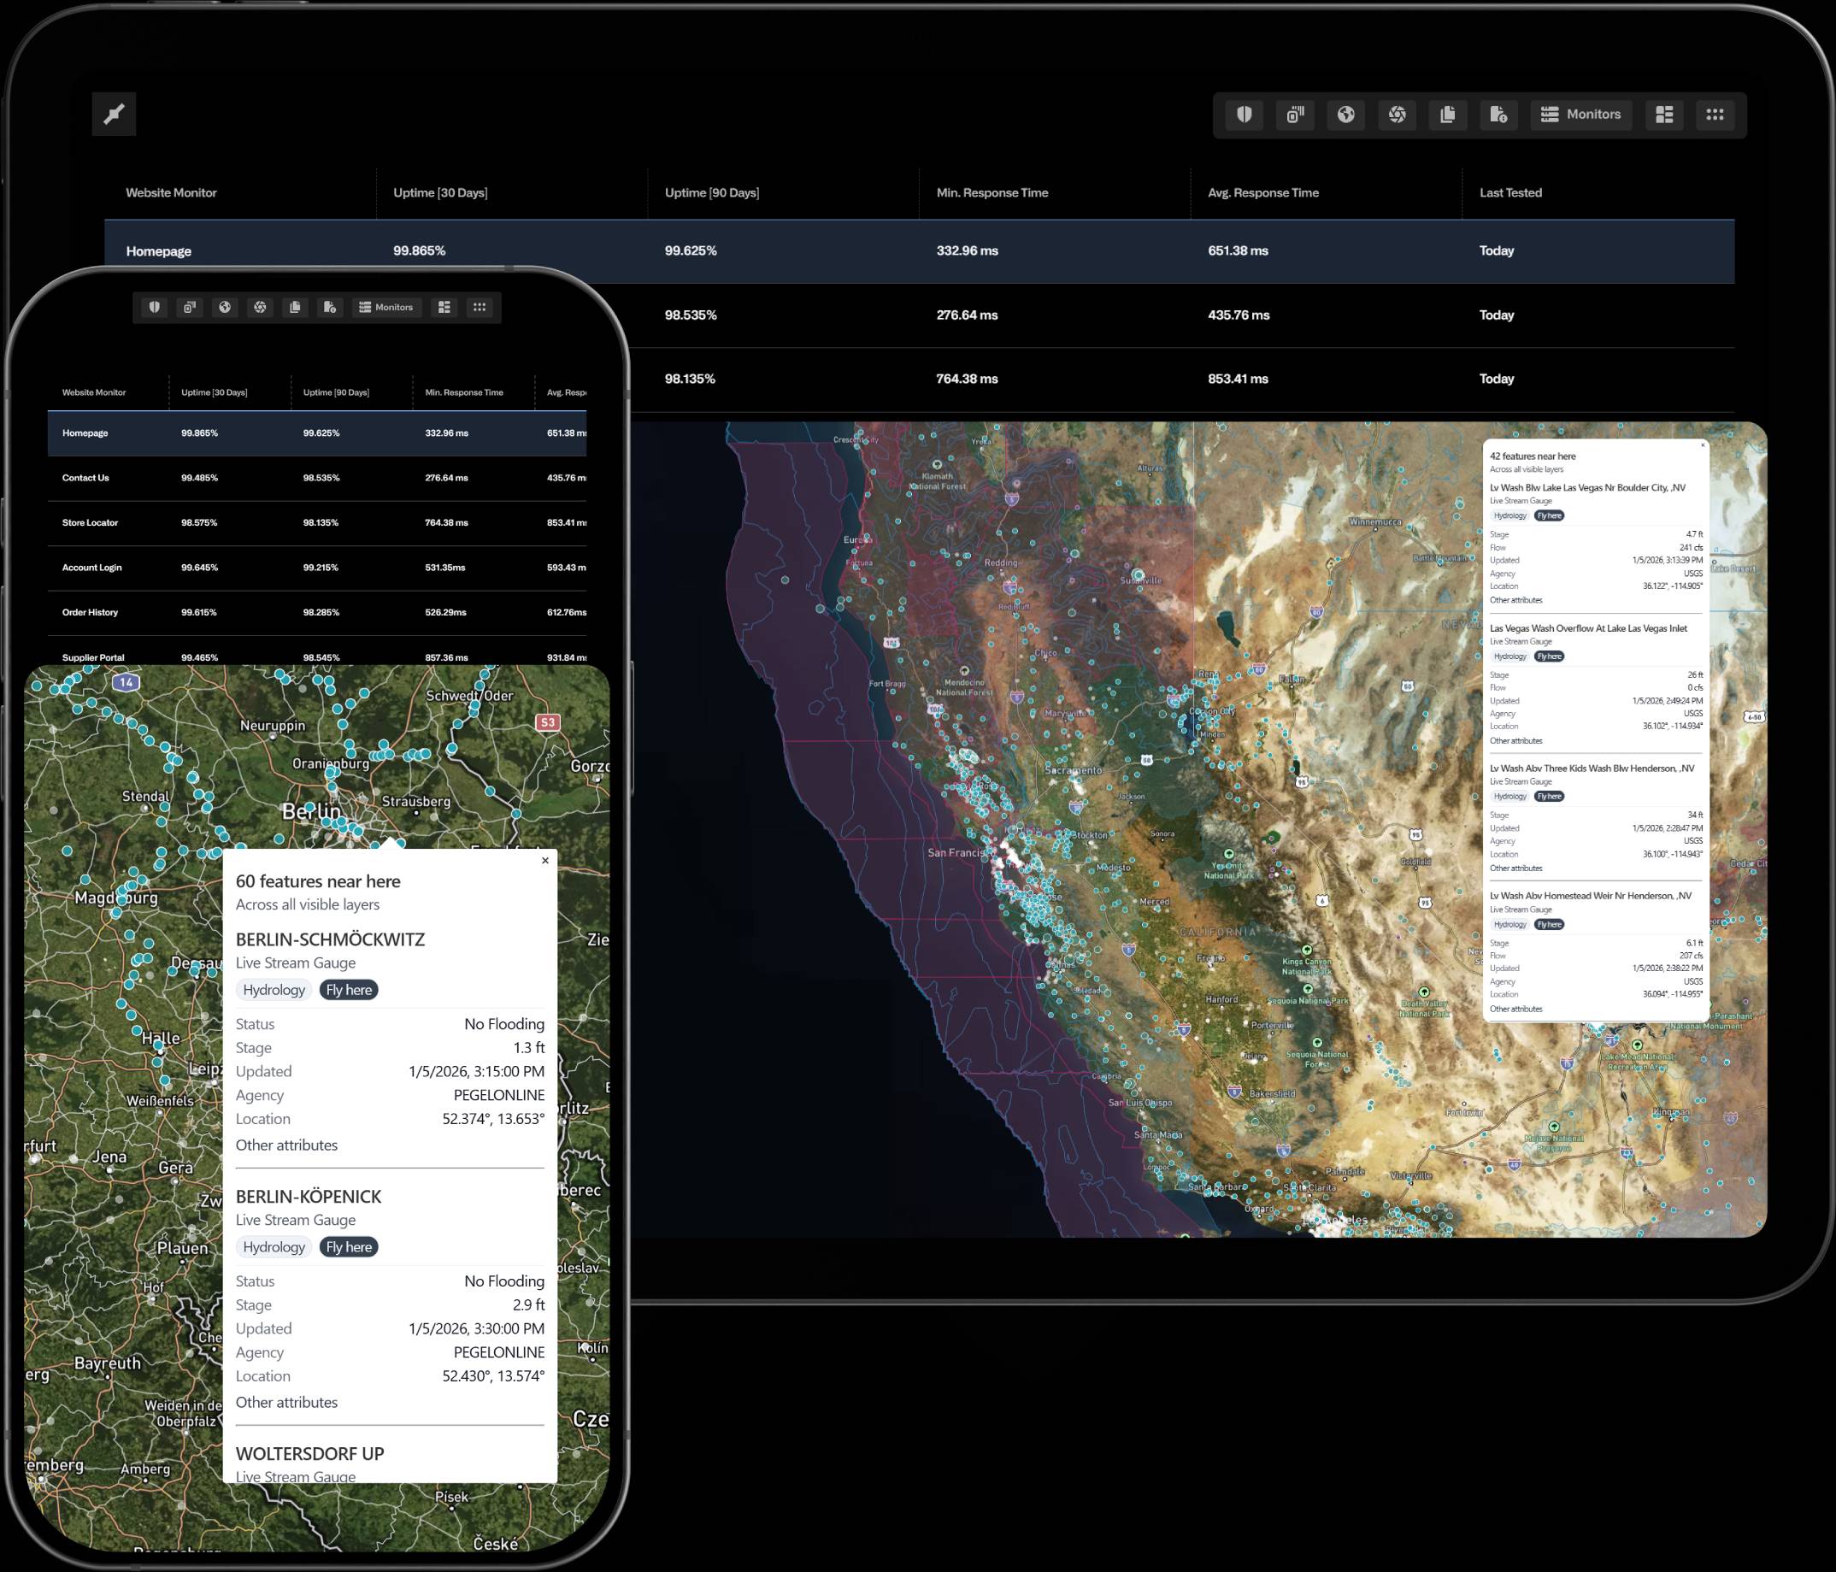This screenshot has width=1836, height=1572.
Task: Click Fly here for BERLIN-KÖPENICK gauge
Action: 348,1247
